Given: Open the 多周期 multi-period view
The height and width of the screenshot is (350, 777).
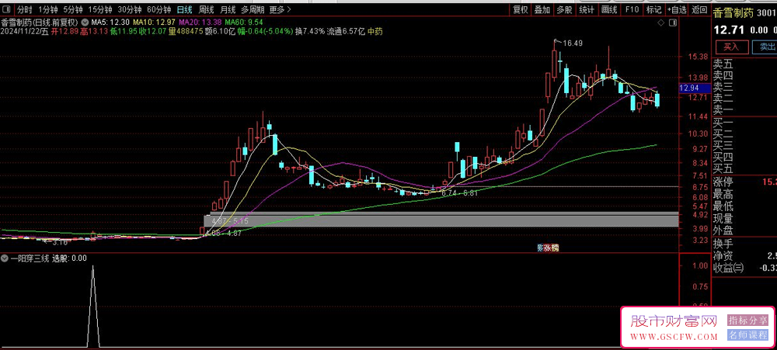Looking at the screenshot, I should [253, 9].
